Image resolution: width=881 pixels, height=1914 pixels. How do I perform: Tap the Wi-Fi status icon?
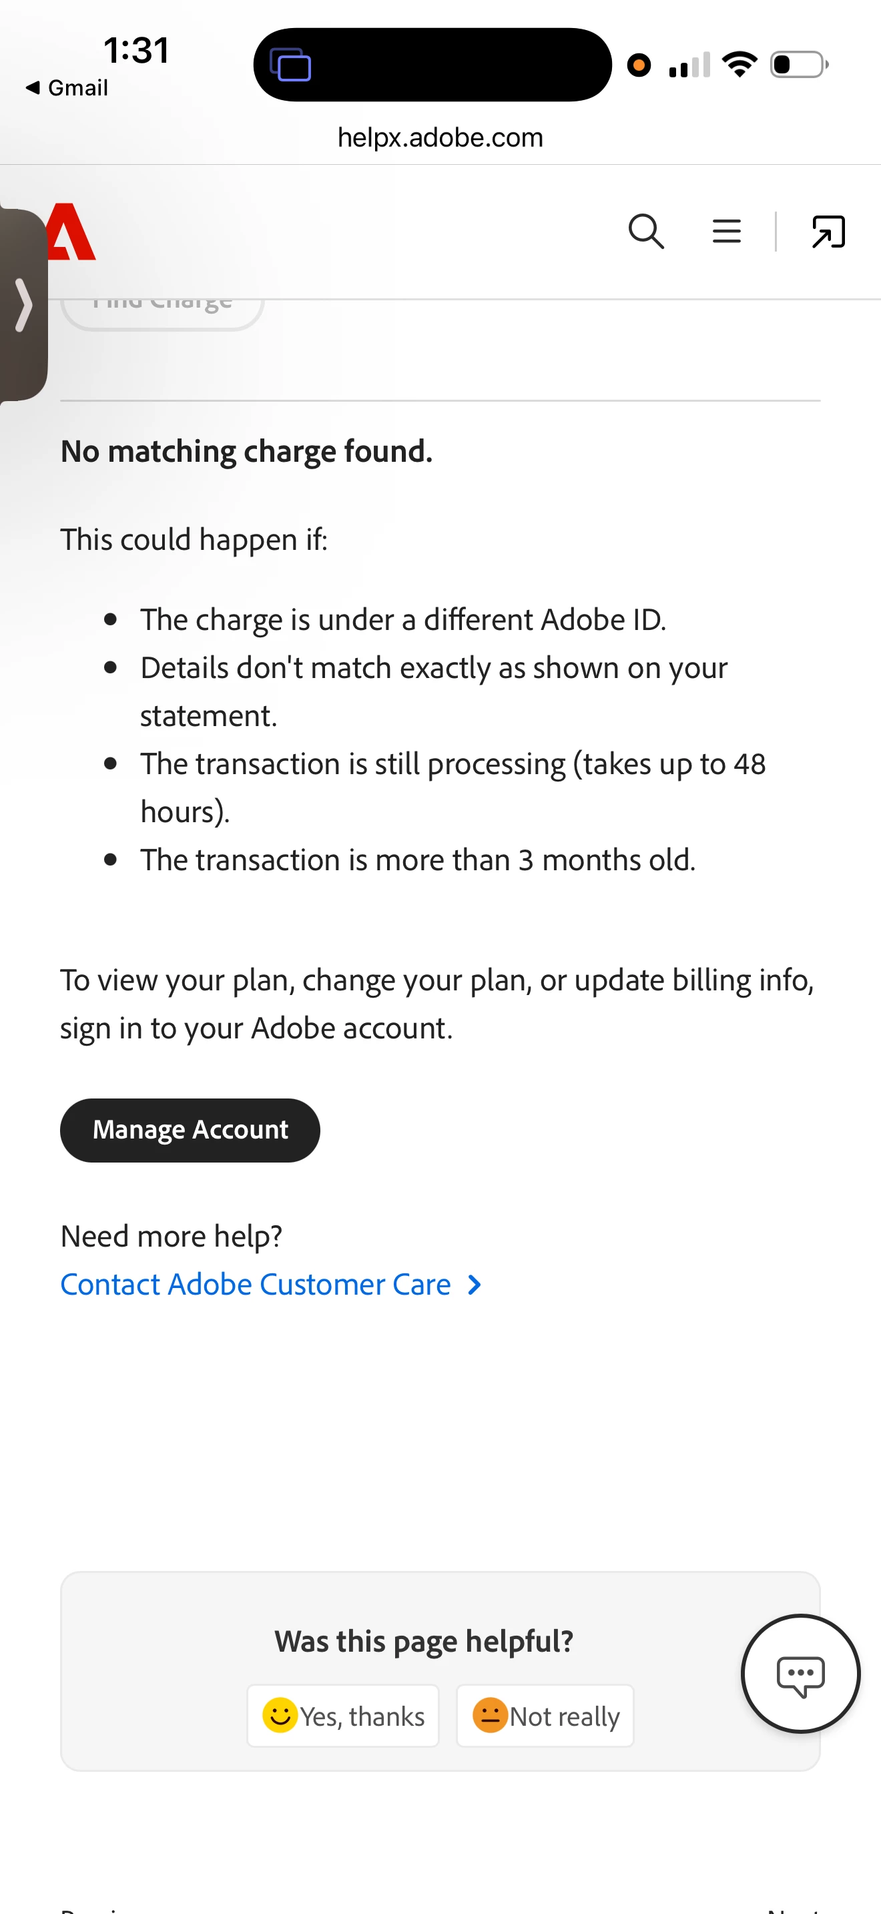(x=739, y=65)
